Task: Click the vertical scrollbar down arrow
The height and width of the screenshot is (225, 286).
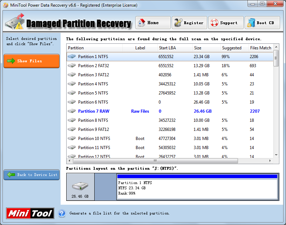Action: point(276,155)
